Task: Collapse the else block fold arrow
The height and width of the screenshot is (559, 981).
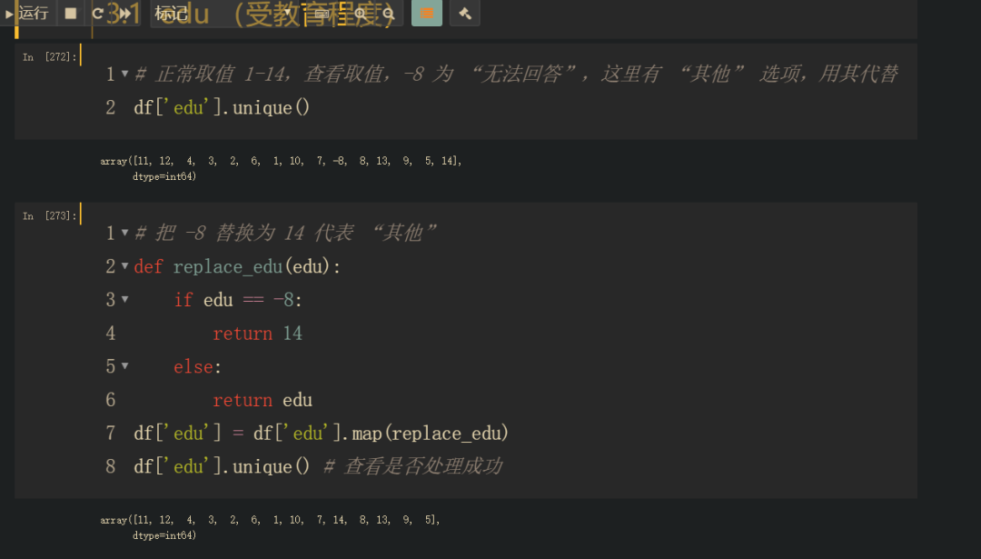Action: (124, 365)
